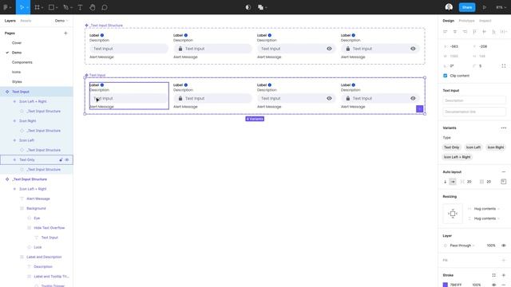511x287 pixels.
Task: Switch to the Layers tab
Action: click(10, 21)
